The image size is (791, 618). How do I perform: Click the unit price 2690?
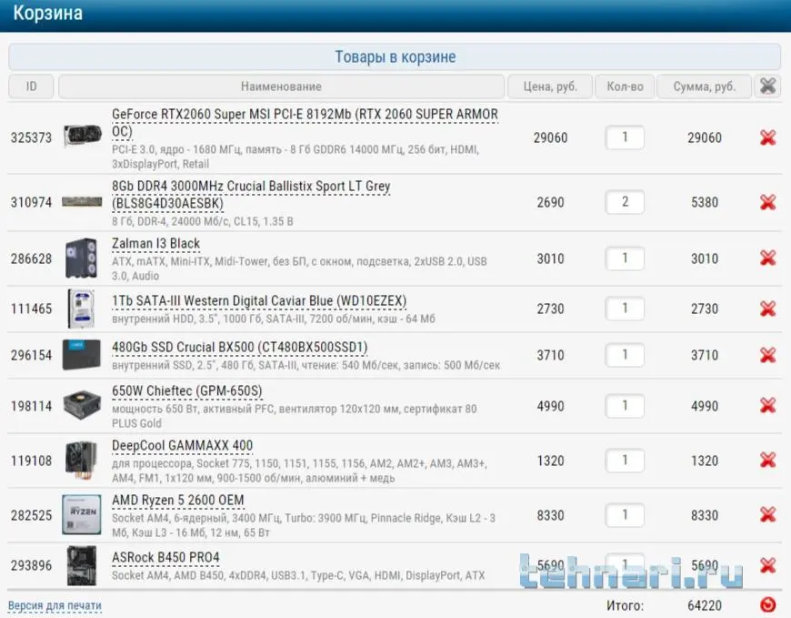(550, 202)
